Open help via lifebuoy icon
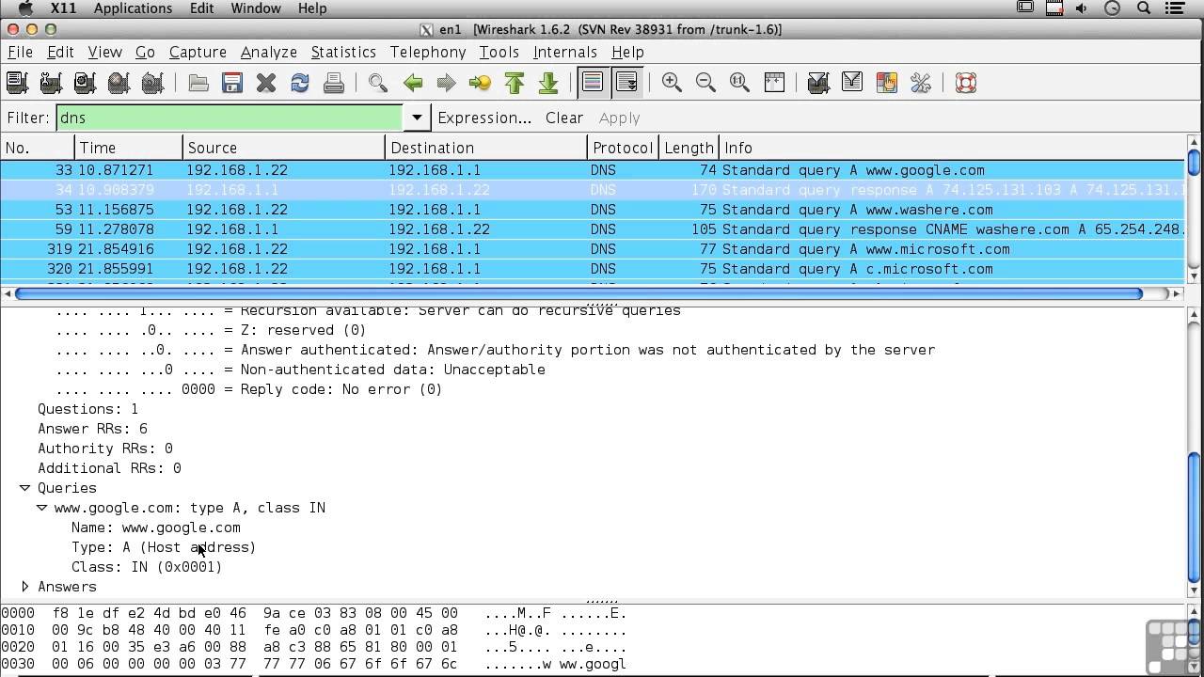 965,83
